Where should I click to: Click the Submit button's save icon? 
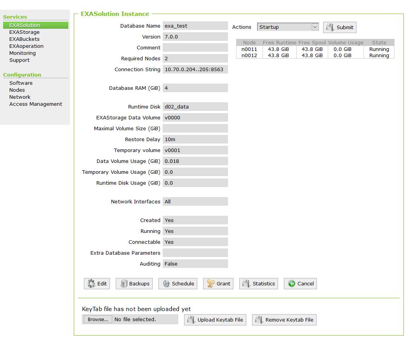(x=330, y=27)
